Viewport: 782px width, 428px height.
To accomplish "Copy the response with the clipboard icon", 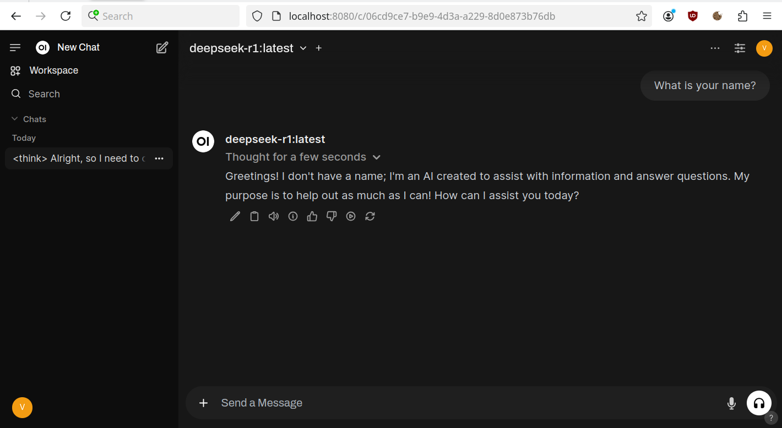I will [254, 216].
